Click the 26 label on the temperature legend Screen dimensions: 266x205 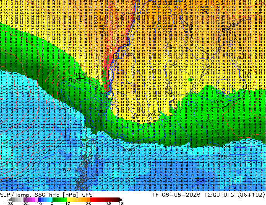coord(88,203)
